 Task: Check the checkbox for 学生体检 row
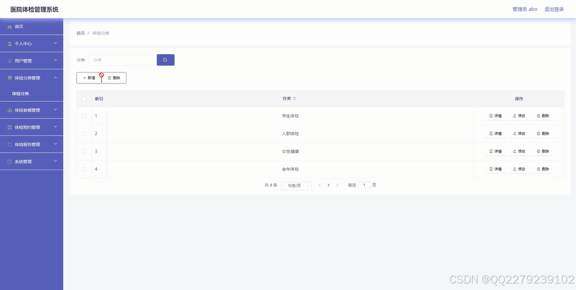tap(84, 116)
